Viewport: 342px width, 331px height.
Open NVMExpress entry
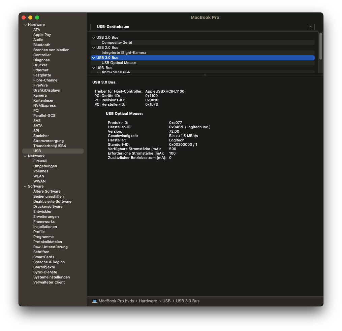[44, 105]
